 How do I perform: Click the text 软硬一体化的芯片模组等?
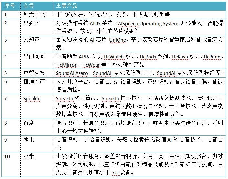(x=109, y=31)
